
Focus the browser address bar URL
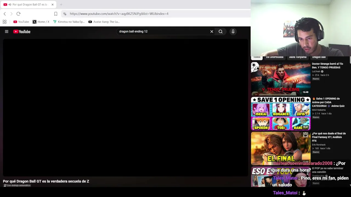coord(119,14)
